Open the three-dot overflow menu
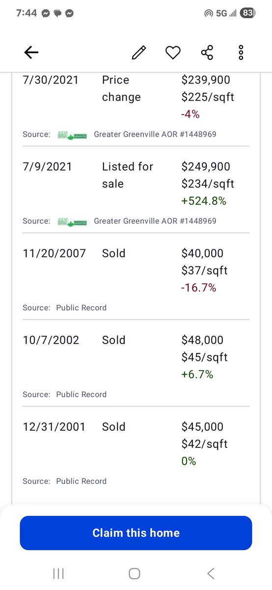272x590 pixels. (x=241, y=53)
